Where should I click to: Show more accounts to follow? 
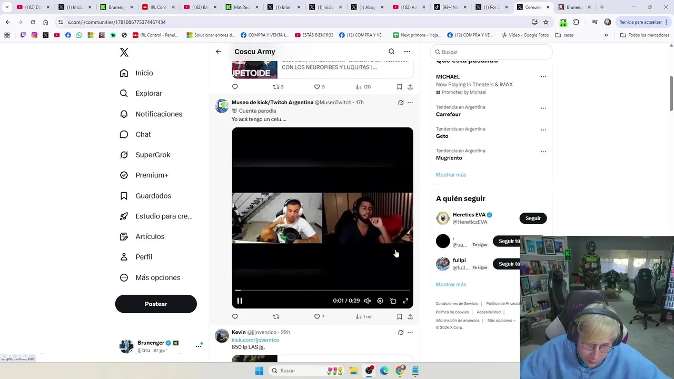coord(451,284)
